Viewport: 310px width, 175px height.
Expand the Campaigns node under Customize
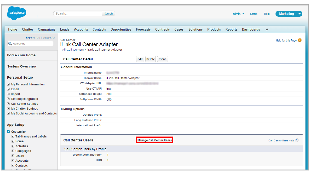coord(13,151)
